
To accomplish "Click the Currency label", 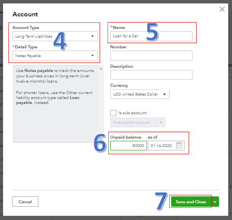I will pos(119,85).
